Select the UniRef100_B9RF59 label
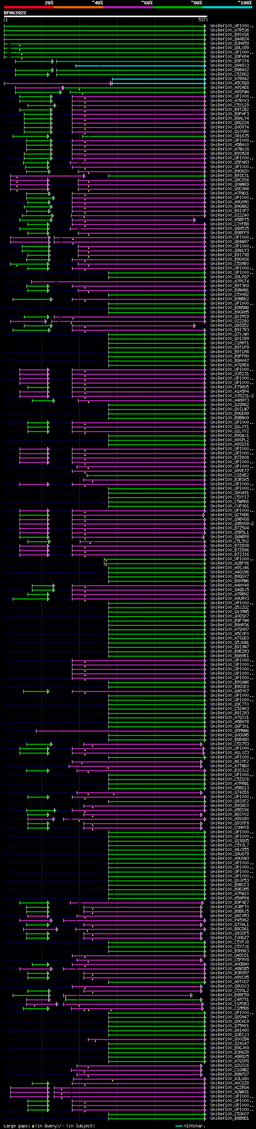This screenshot has height=1129, width=256. pyautogui.click(x=230, y=995)
